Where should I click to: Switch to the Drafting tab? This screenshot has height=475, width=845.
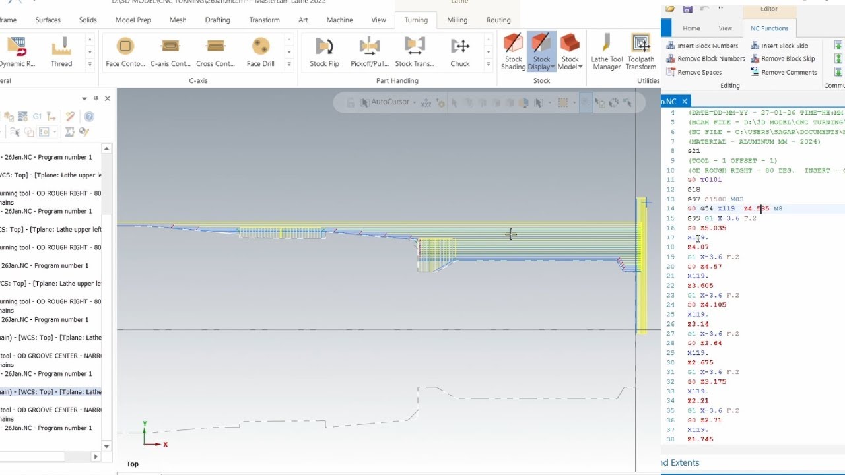tap(217, 20)
